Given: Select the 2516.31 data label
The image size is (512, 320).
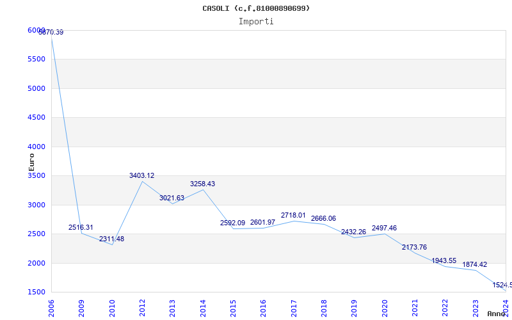Looking at the screenshot, I should point(81,227).
